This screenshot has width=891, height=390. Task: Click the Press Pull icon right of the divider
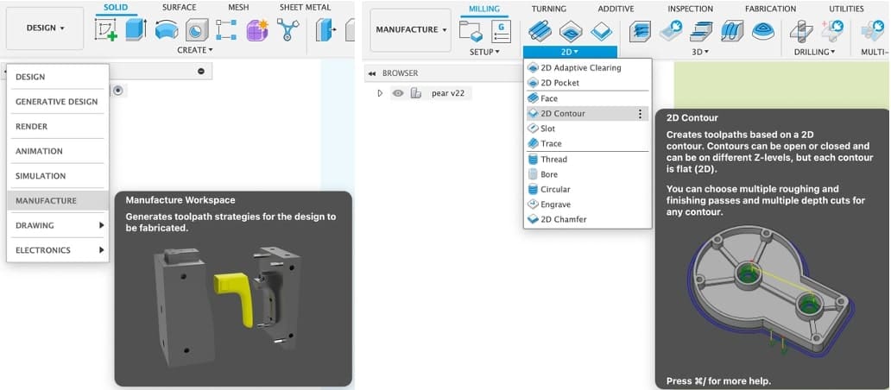[326, 29]
